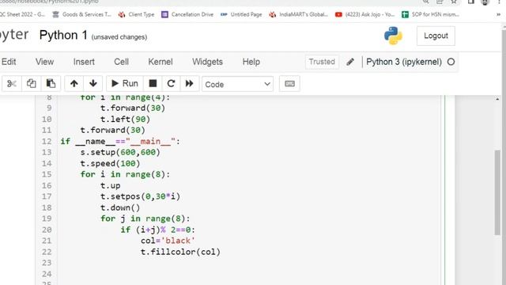Open the Kernel menu
This screenshot has width=506, height=285.
click(x=160, y=62)
